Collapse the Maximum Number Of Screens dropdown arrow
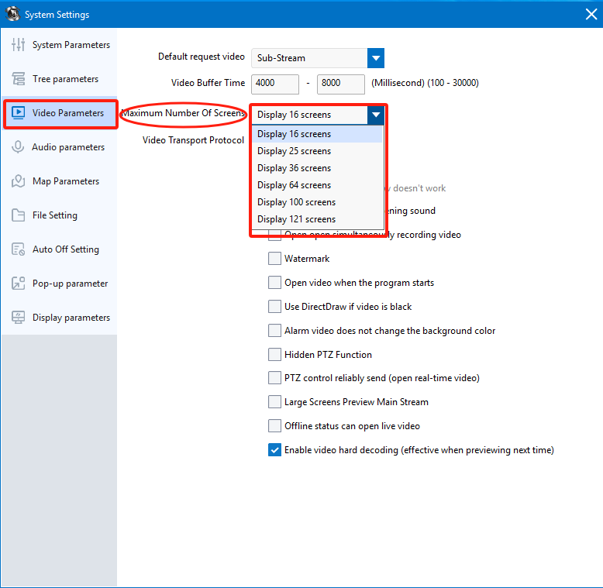 376,115
